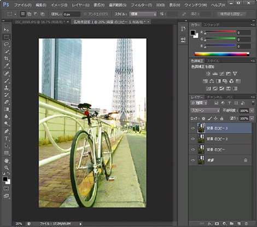
Task: Select the Hand tool
Action: tap(7, 160)
